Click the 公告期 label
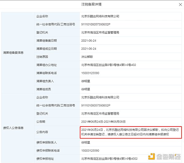 41,122
